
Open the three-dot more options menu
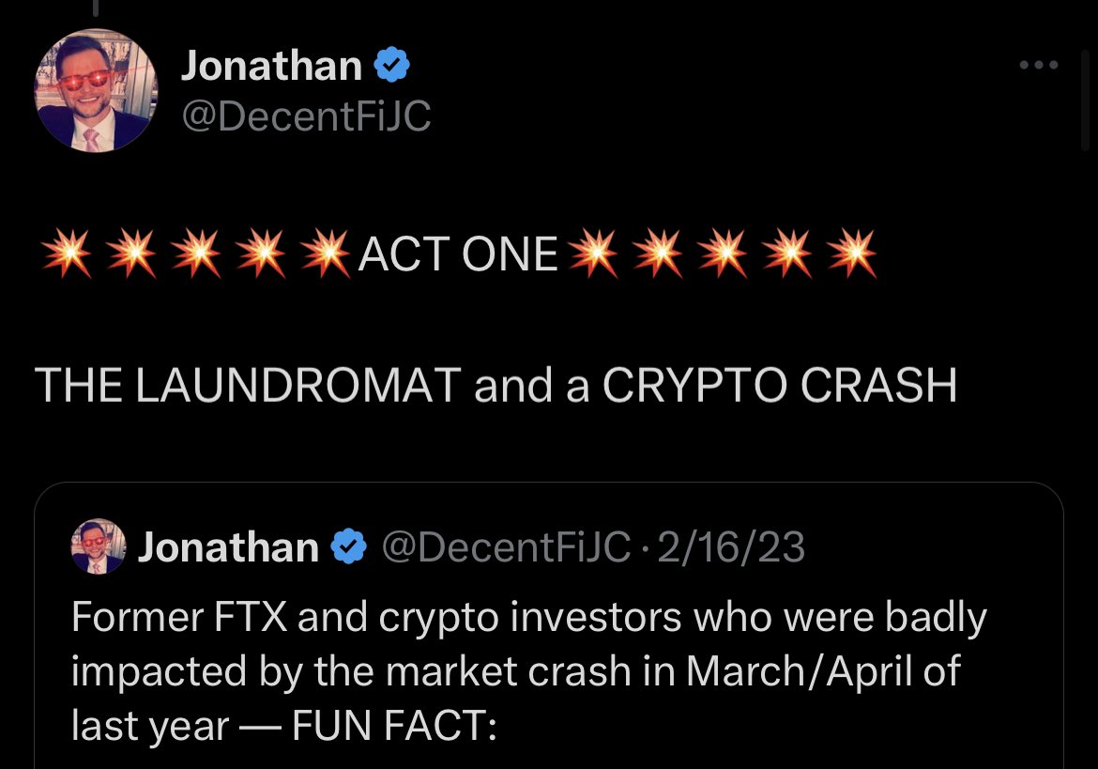(x=1039, y=66)
